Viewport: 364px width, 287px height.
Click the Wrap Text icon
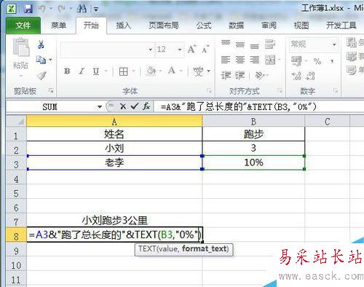click(x=270, y=44)
